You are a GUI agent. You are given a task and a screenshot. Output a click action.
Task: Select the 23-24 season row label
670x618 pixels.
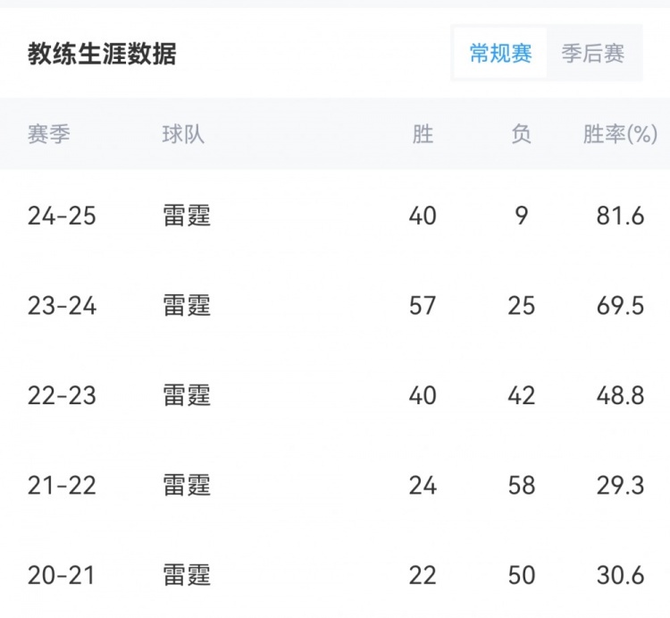62,306
